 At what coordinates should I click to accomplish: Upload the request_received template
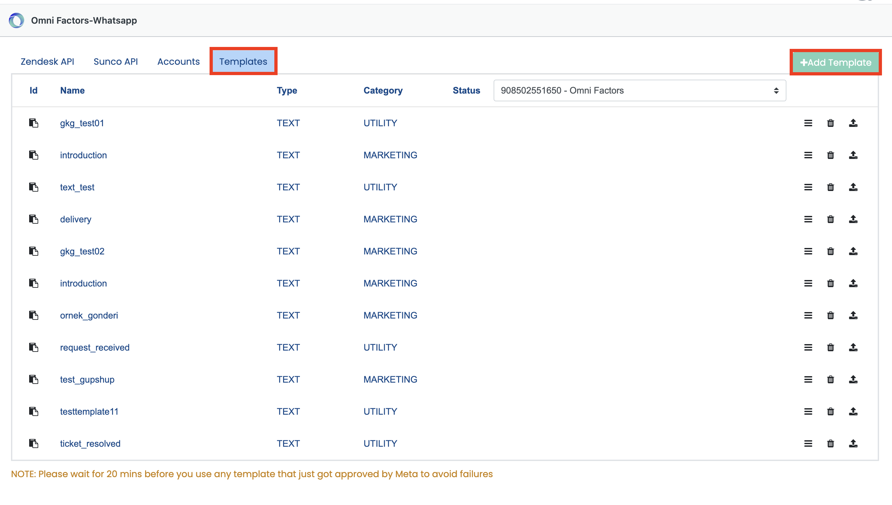pos(853,348)
